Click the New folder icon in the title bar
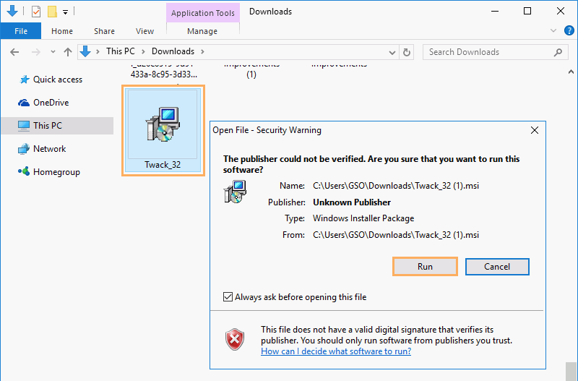This screenshot has width=578, height=381. point(51,12)
